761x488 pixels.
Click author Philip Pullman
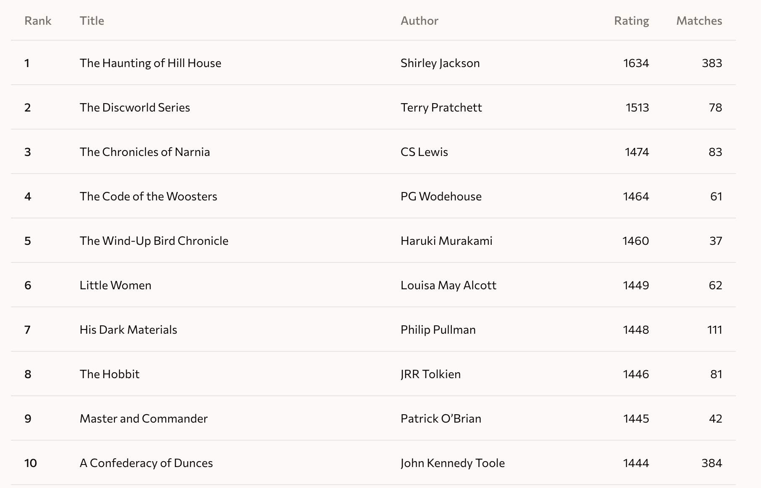click(x=438, y=330)
